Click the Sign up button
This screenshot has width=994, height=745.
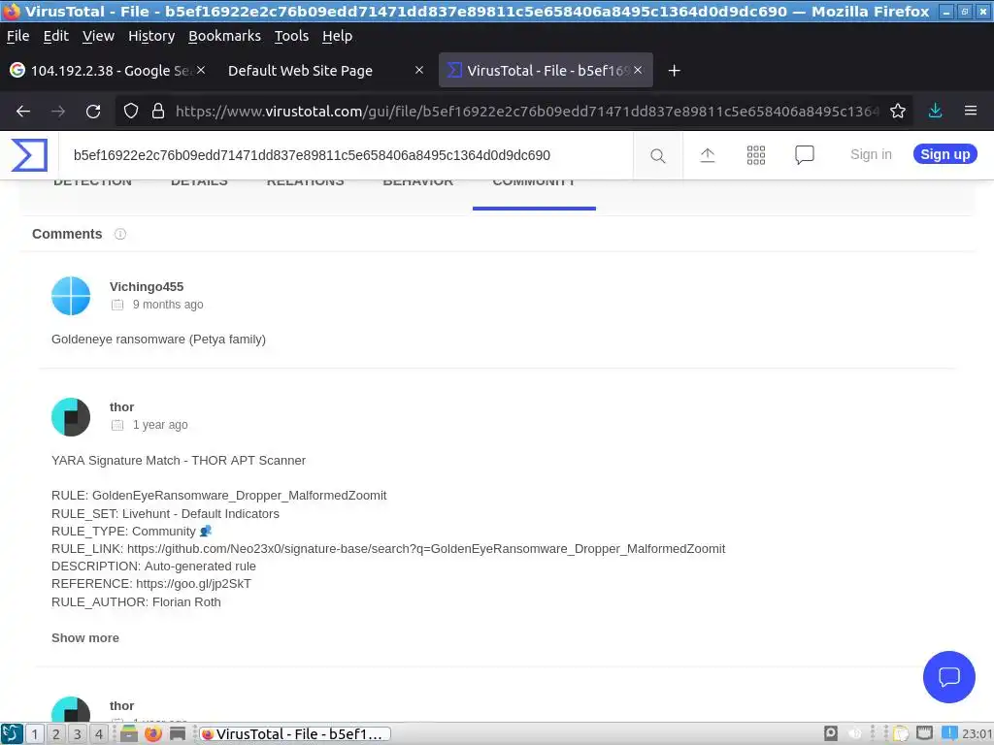pyautogui.click(x=944, y=154)
